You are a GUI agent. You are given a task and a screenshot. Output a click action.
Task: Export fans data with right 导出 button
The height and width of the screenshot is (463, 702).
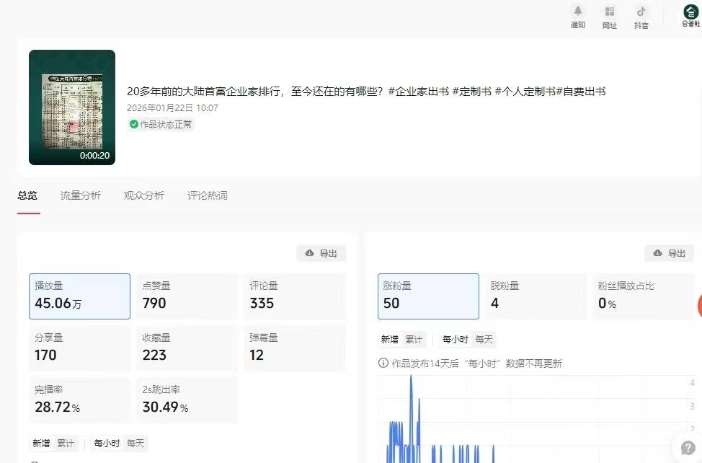(x=669, y=253)
